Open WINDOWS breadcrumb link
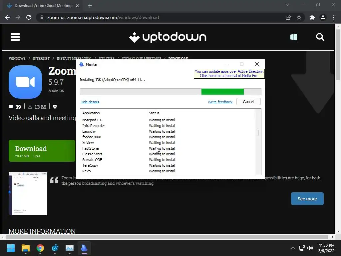 click(x=17, y=58)
